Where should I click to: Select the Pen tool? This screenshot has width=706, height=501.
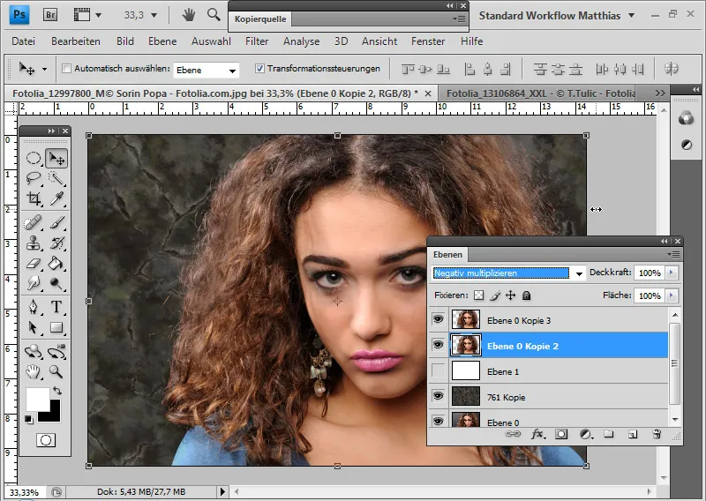[x=34, y=307]
